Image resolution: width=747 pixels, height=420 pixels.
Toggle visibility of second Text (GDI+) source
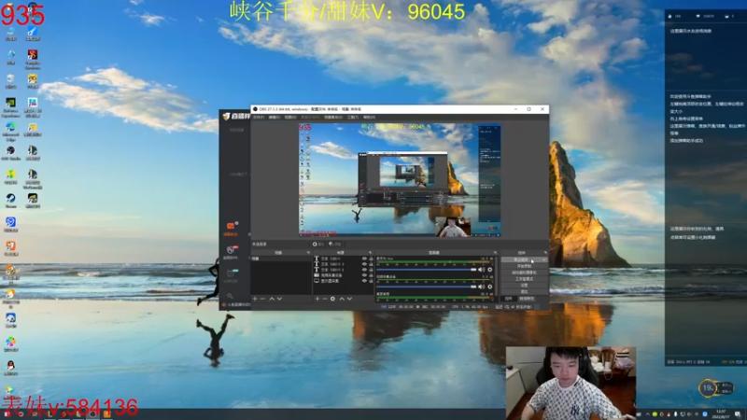pos(364,264)
